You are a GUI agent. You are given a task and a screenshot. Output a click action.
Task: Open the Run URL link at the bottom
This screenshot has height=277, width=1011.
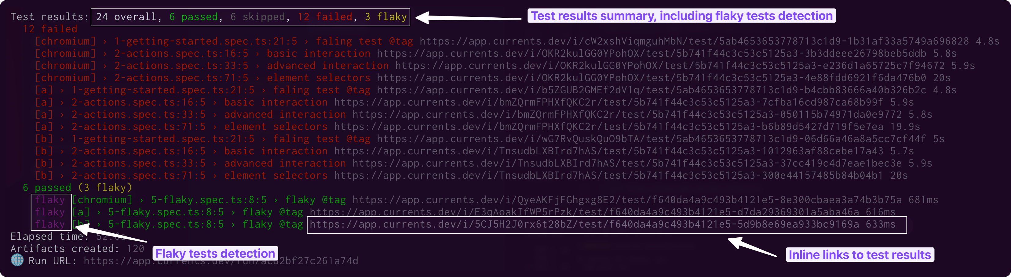[x=221, y=261]
